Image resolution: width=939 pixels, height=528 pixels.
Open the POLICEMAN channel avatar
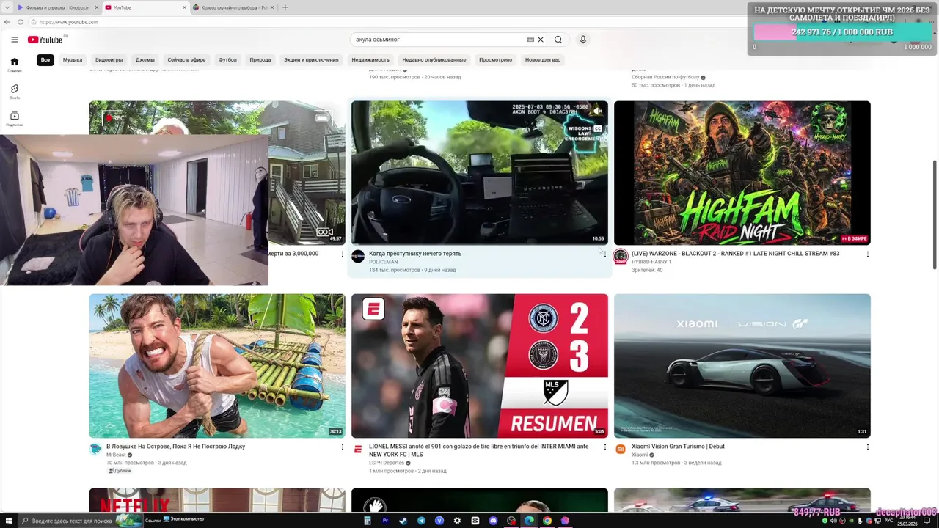[x=358, y=256]
